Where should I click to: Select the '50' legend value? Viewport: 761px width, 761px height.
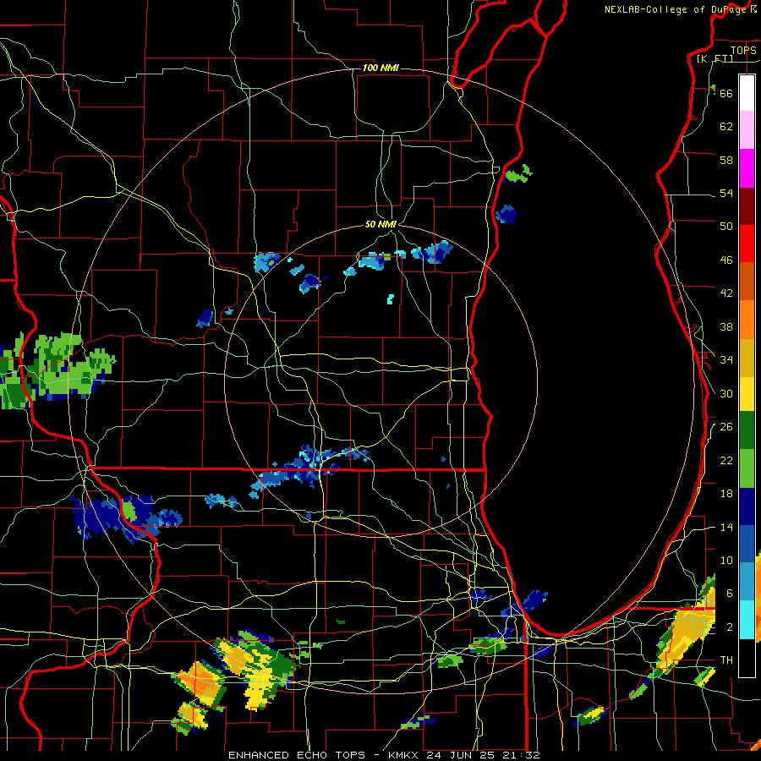pos(726,226)
